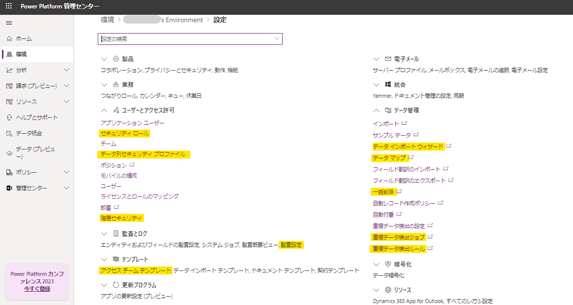Click the 電子メール envelope icon
This screenshot has width=573, height=305.
pyautogui.click(x=388, y=59)
